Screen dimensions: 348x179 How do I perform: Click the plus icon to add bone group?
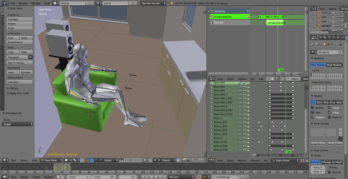point(341,130)
